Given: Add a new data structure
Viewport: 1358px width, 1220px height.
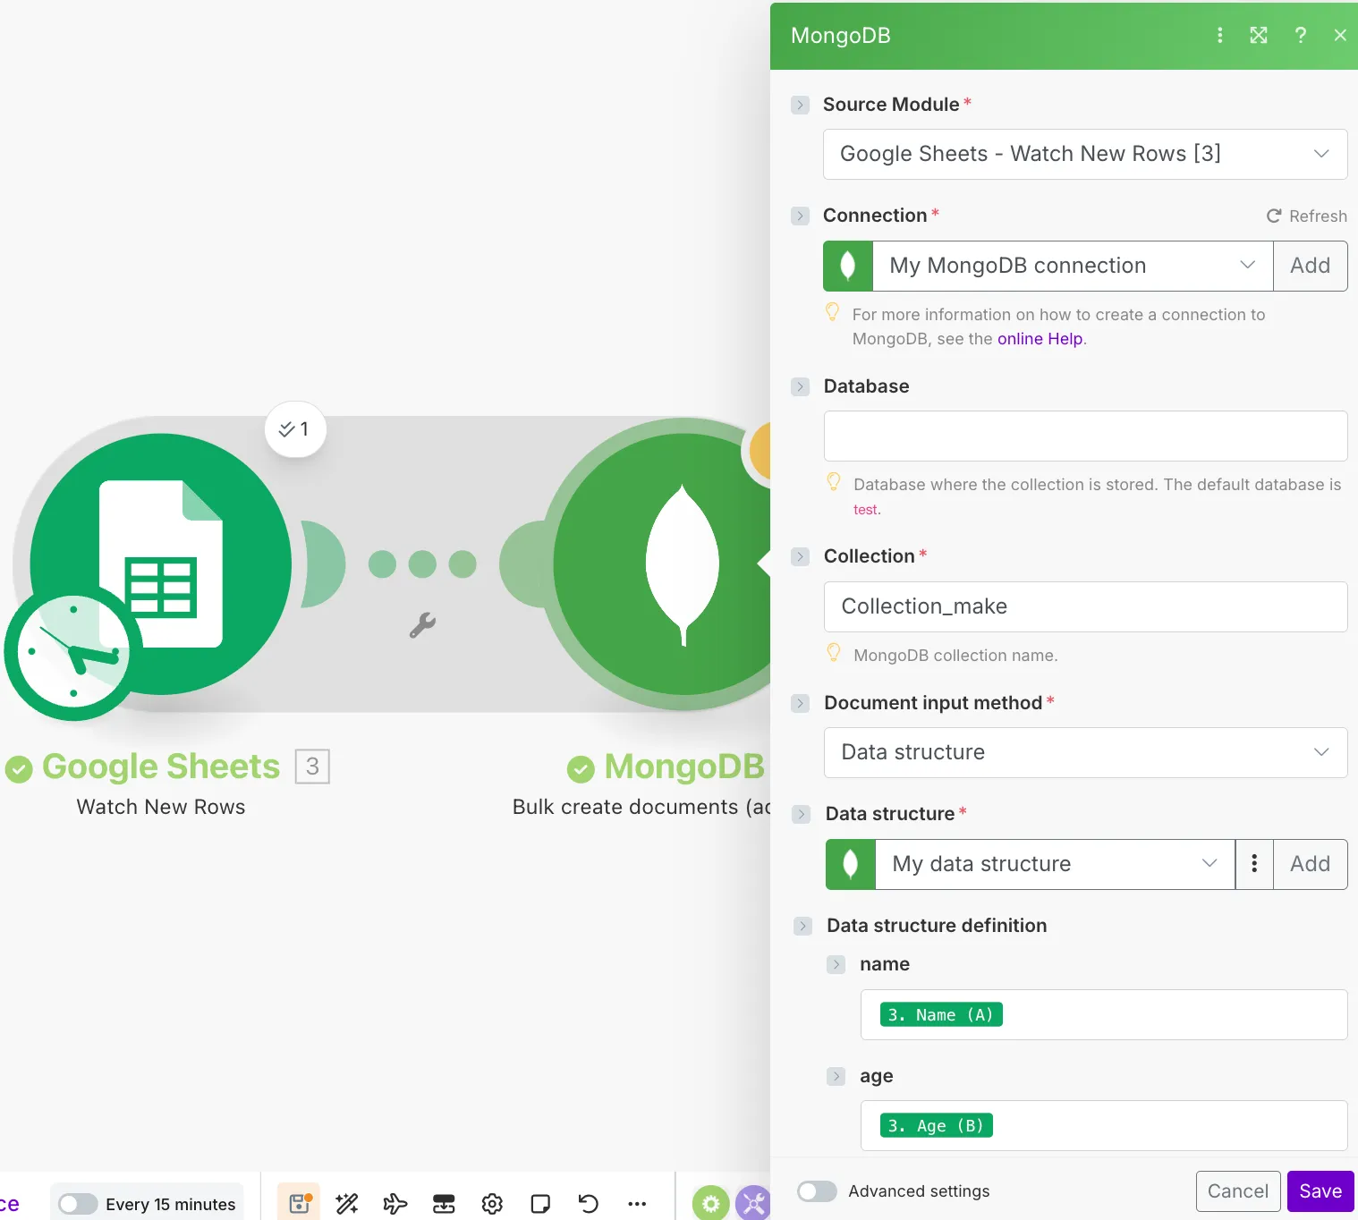Looking at the screenshot, I should (1310, 864).
